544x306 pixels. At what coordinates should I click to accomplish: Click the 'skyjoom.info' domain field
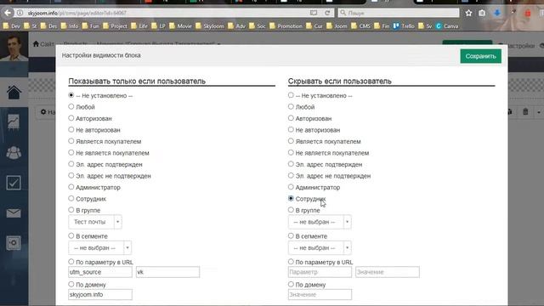pyautogui.click(x=100, y=294)
